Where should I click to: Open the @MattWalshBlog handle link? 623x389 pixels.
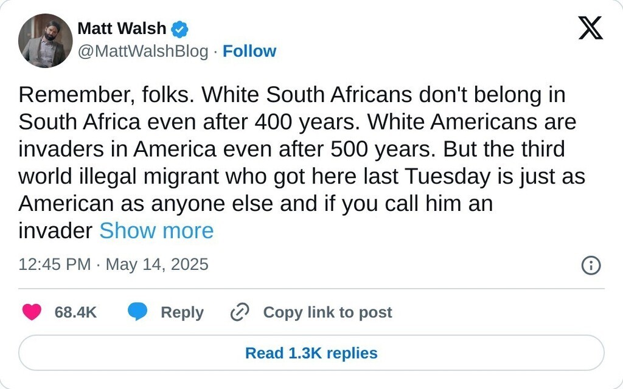click(x=143, y=51)
